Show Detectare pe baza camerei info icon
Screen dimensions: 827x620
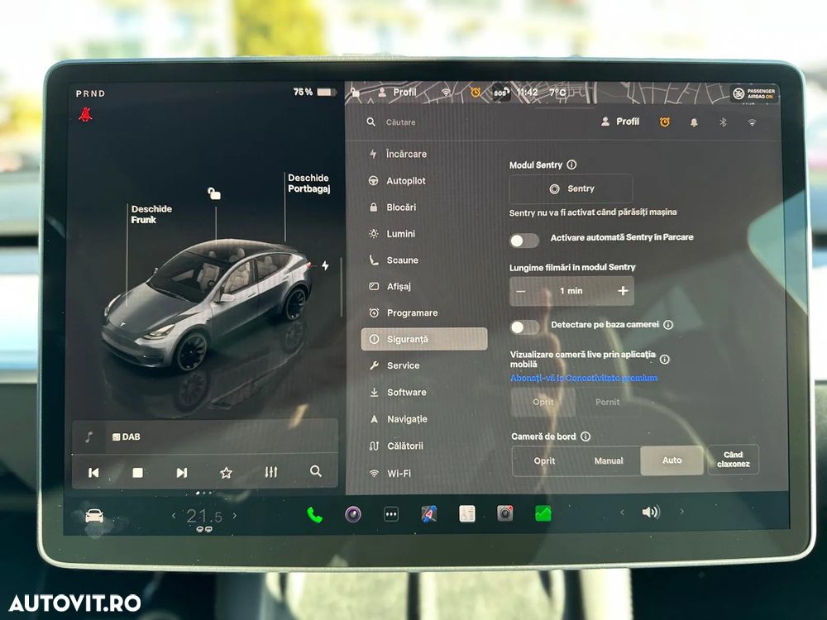668,325
